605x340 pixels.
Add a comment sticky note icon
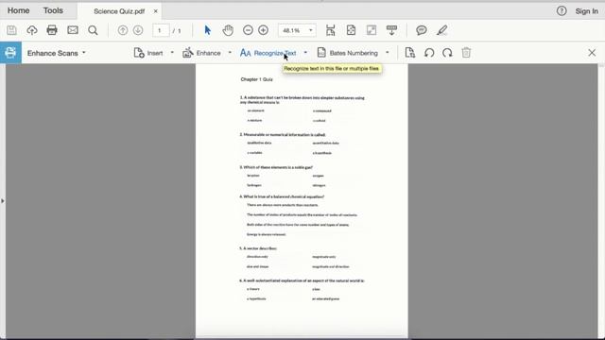(x=422, y=30)
